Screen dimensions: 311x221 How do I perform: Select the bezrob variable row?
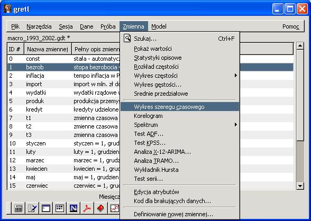[x=63, y=67]
